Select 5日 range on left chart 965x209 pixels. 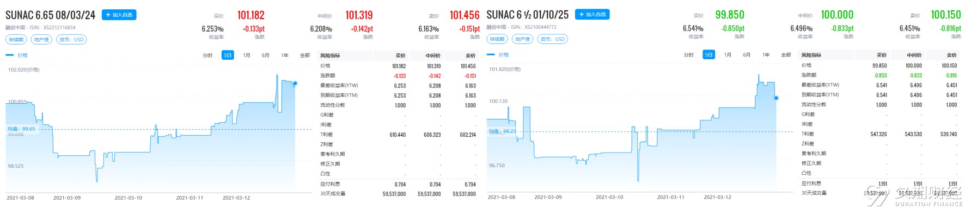(228, 55)
